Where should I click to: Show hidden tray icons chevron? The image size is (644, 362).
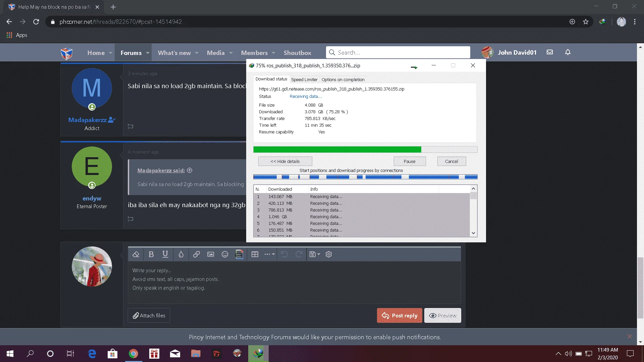coord(558,354)
